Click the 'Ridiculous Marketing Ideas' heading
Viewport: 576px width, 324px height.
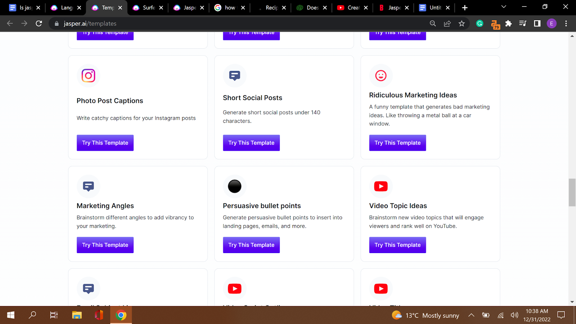tap(413, 95)
